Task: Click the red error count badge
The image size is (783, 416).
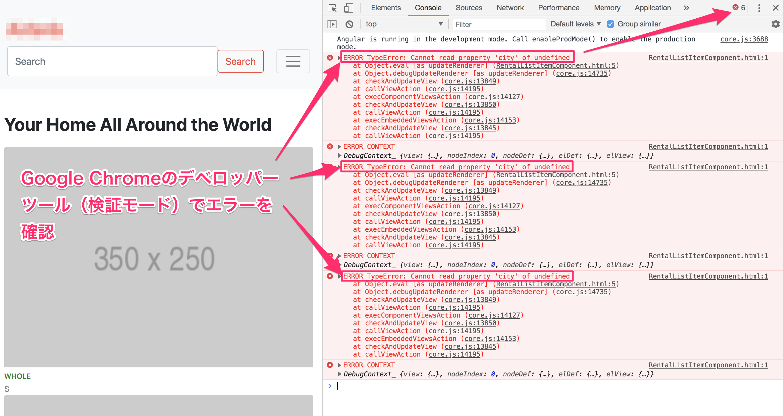Action: (x=739, y=8)
